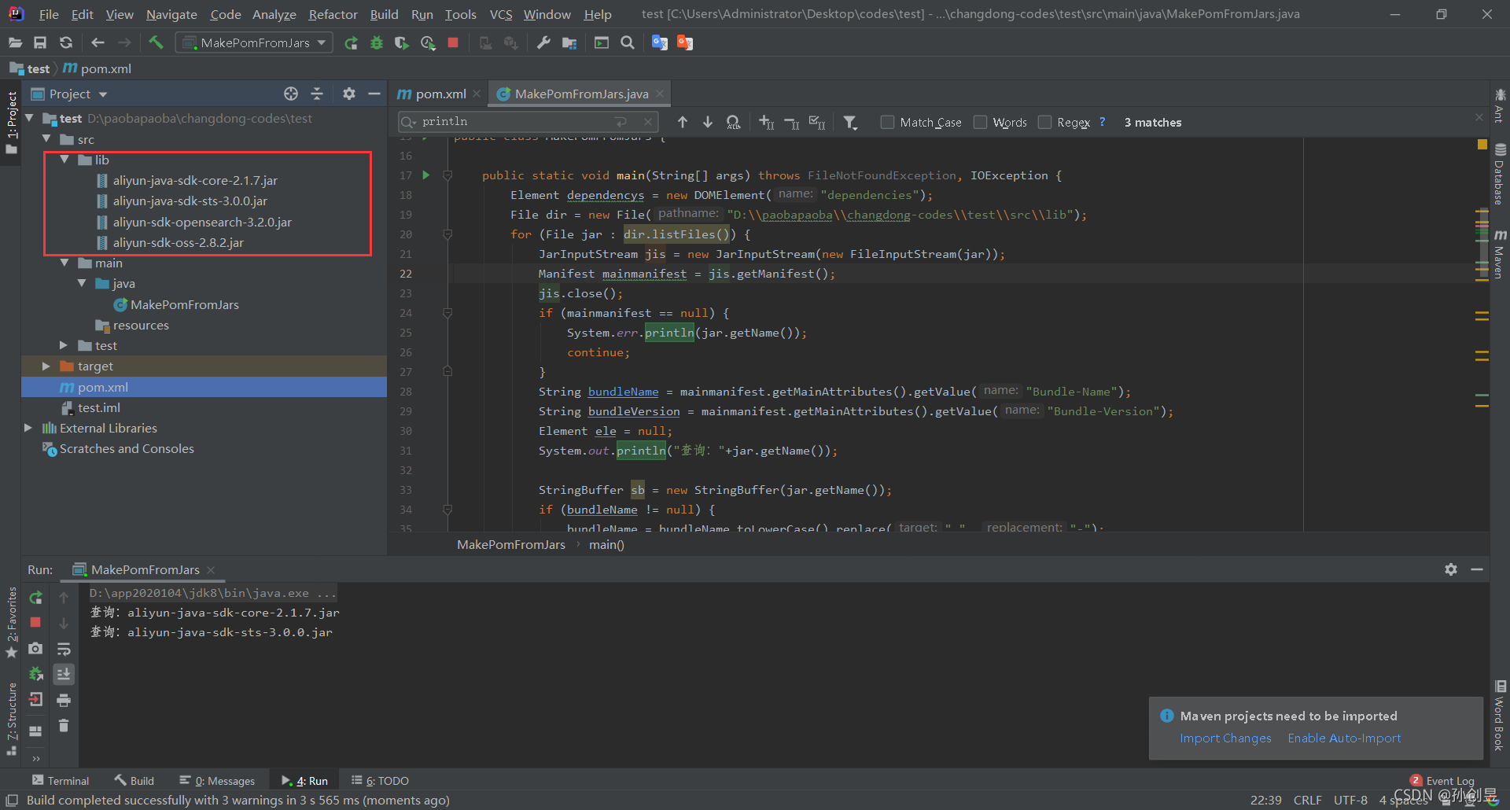Open Maven side panel
This screenshot has height=810, width=1510.
1500,254
